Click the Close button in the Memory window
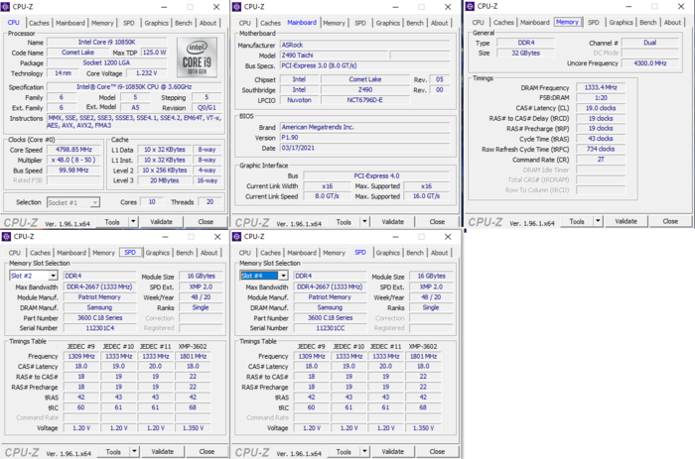This screenshot has width=695, height=459. (670, 221)
